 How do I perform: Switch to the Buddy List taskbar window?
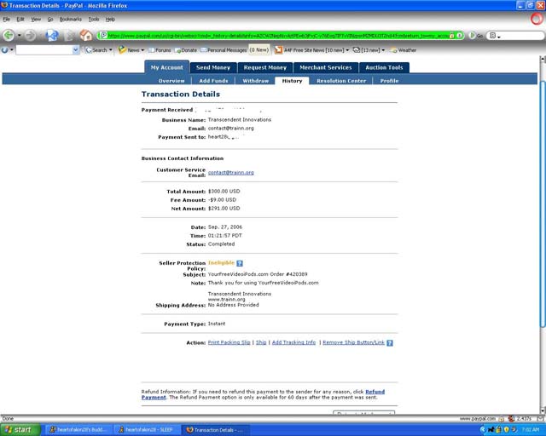78,430
